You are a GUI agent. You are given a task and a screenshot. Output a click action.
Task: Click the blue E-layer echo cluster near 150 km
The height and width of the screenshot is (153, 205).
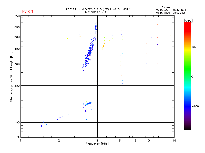[x=87, y=104]
